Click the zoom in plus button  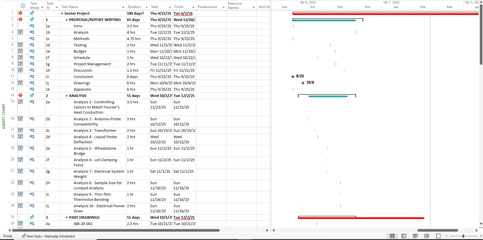(x=481, y=236)
